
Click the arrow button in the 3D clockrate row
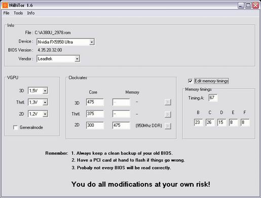click(168, 102)
